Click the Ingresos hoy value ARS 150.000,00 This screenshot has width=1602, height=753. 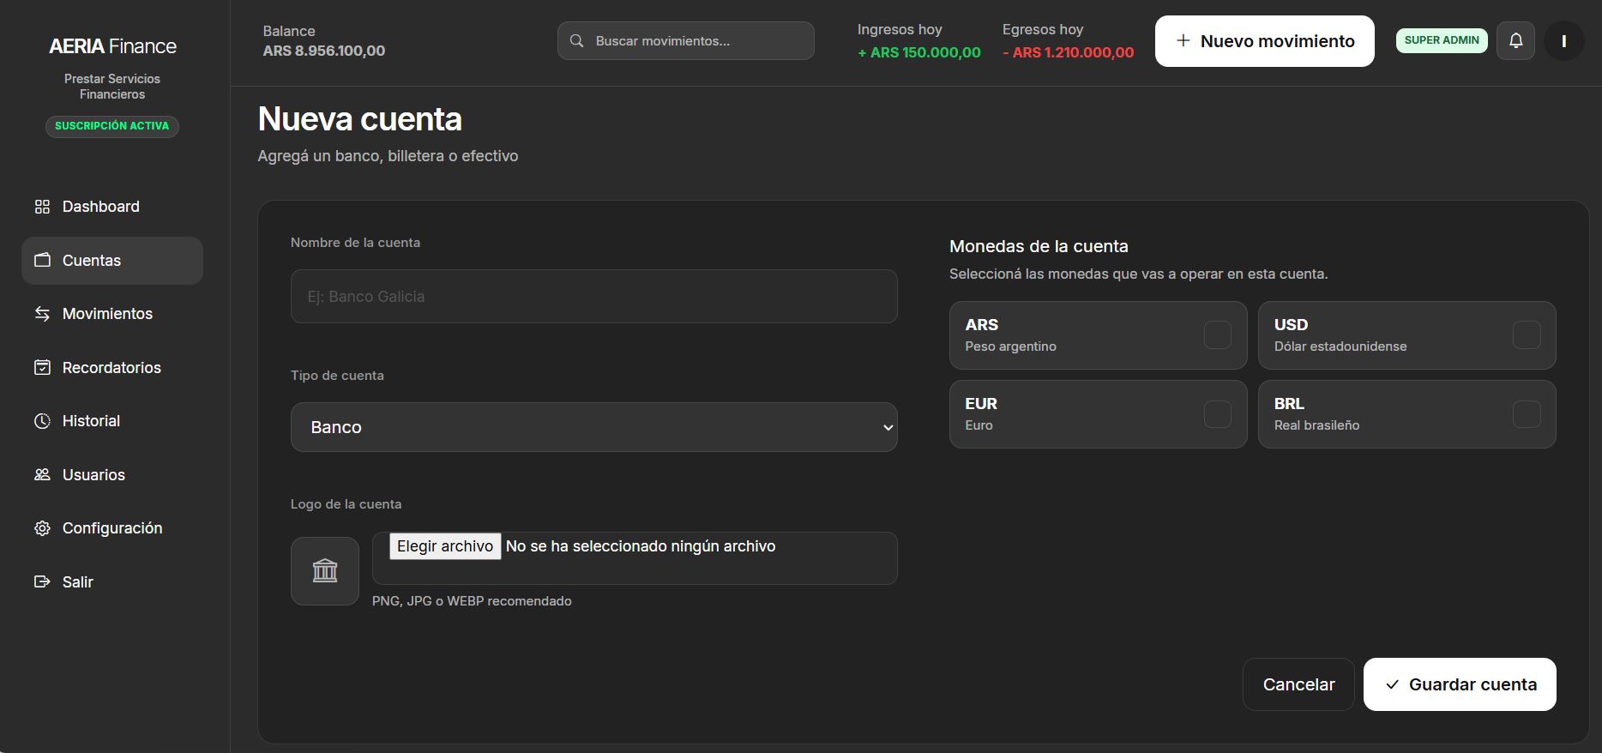919,52
